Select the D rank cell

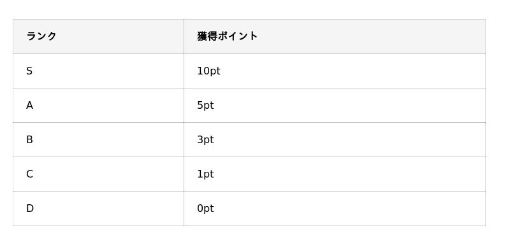[x=98, y=208]
